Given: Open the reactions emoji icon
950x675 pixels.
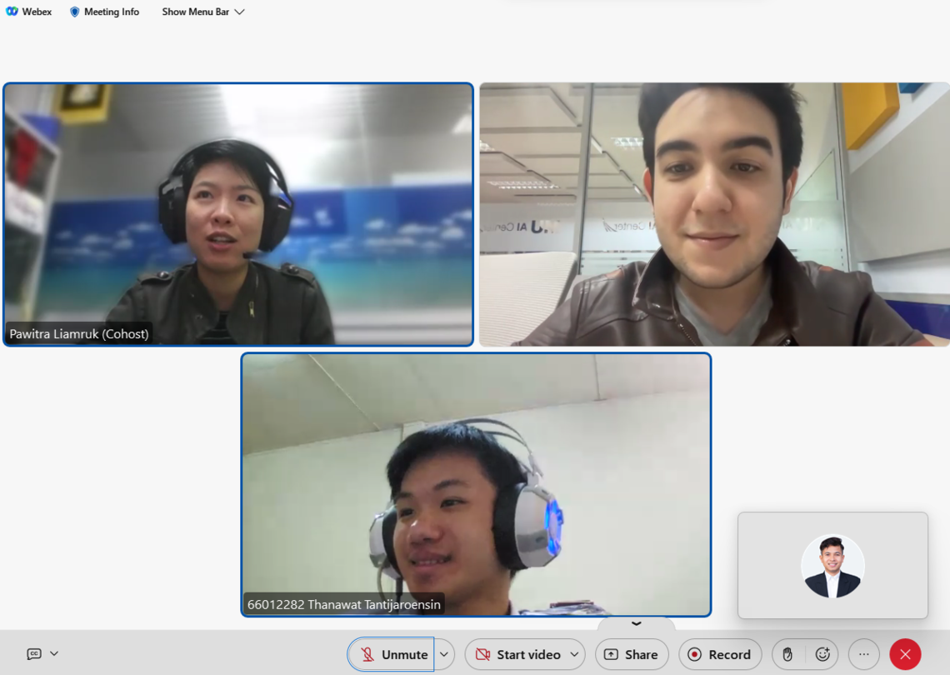Looking at the screenshot, I should [822, 655].
